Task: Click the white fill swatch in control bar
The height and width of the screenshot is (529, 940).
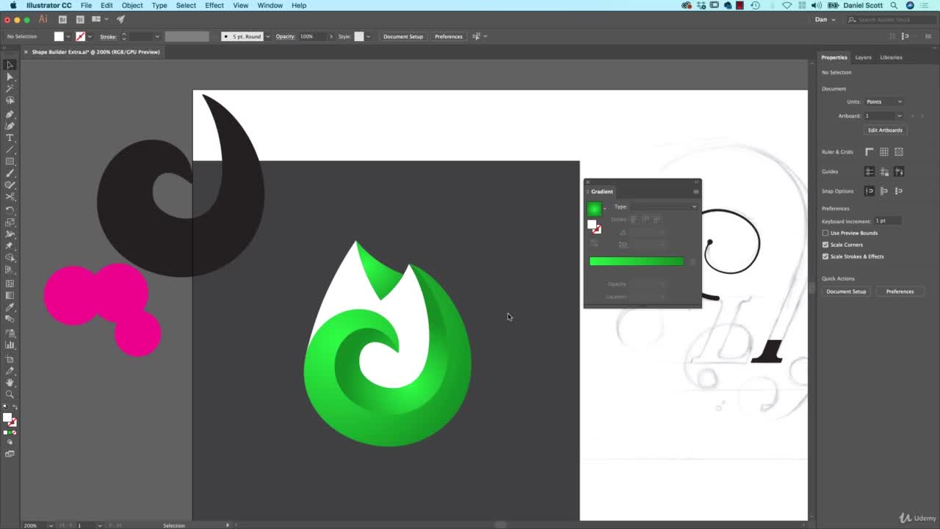Action: (59, 37)
